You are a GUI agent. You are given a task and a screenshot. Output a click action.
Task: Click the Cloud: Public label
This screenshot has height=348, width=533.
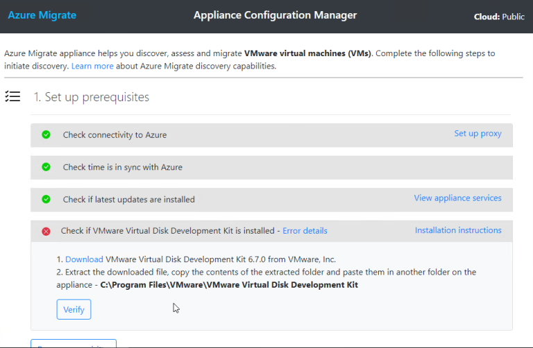point(499,17)
